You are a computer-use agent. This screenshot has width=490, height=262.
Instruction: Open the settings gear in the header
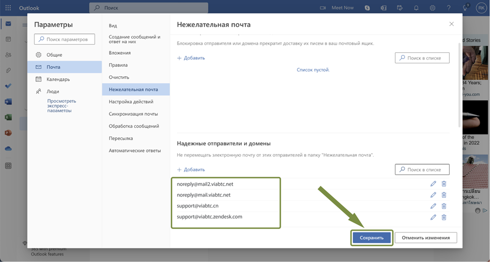pyautogui.click(x=433, y=8)
